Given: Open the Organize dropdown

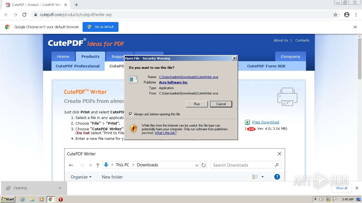Looking at the screenshot, I should pos(81,177).
